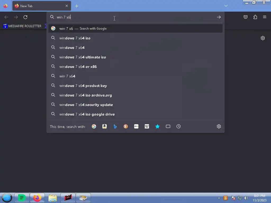
Task: Select suggestion 'windows 7 x64'
Action: point(135,48)
